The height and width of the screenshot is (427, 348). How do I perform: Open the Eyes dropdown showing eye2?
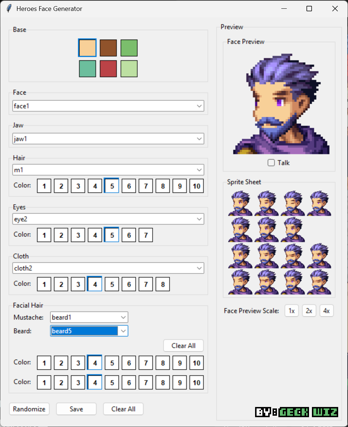(108, 219)
